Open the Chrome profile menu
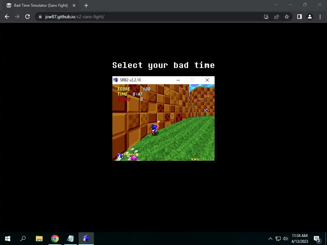 pyautogui.click(x=310, y=17)
